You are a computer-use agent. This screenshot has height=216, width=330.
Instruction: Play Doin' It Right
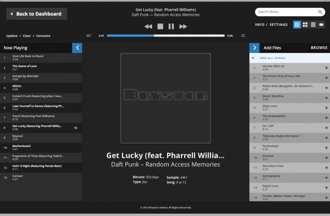click(41, 168)
